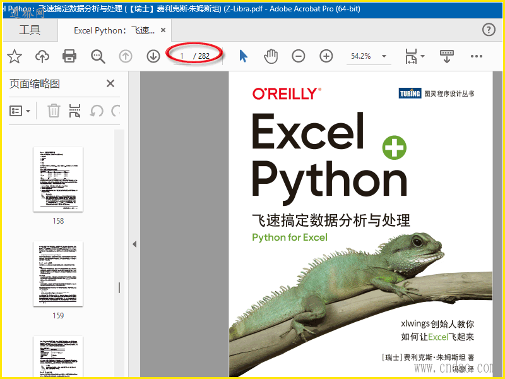Click the Python for Excel subtitle

coord(290,238)
